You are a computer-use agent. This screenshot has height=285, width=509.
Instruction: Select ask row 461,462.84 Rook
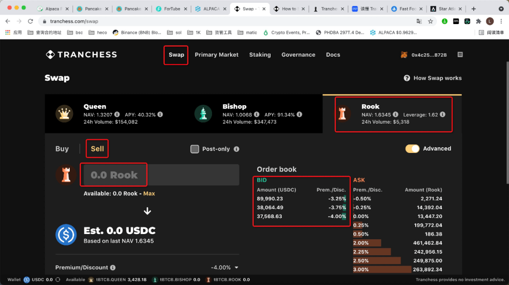tap(398, 243)
